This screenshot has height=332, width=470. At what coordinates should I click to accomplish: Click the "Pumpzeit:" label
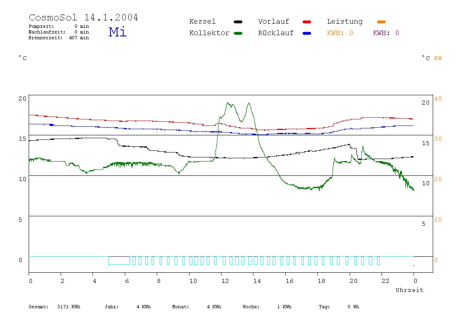41,26
